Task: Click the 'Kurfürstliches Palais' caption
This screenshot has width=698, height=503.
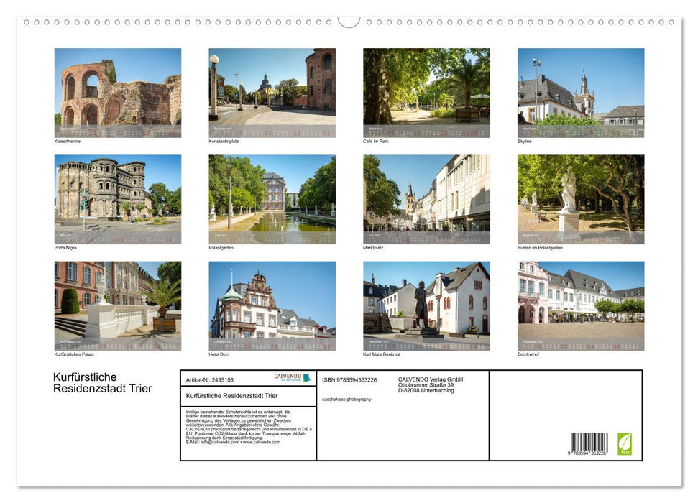Action: pyautogui.click(x=74, y=354)
